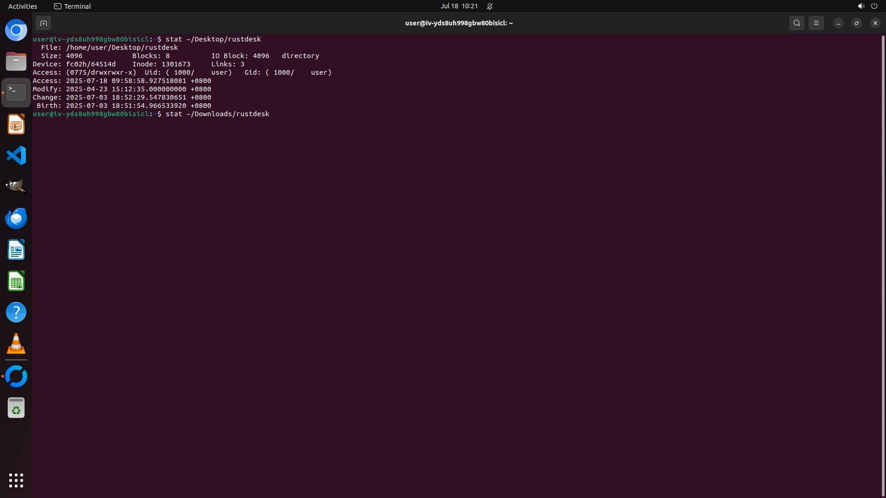
Task: Launch Chromium browser from dock
Action: coord(16,30)
